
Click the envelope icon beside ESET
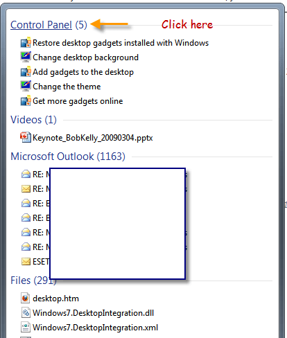[26, 261]
